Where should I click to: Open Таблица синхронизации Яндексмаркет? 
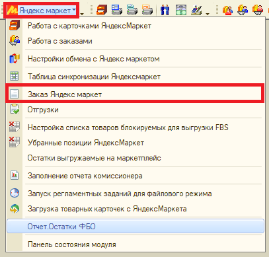[x=135, y=77]
